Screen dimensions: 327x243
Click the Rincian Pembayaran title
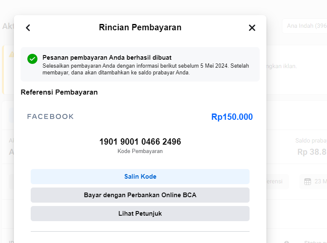click(x=140, y=28)
